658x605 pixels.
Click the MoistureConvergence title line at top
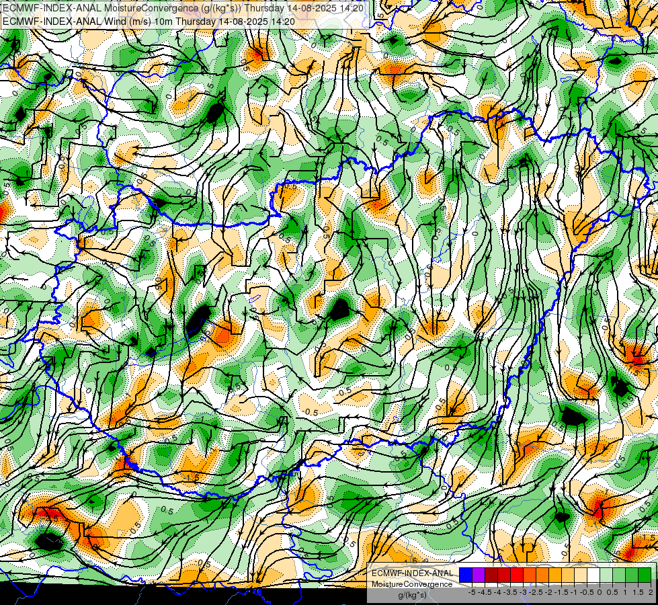183,8
